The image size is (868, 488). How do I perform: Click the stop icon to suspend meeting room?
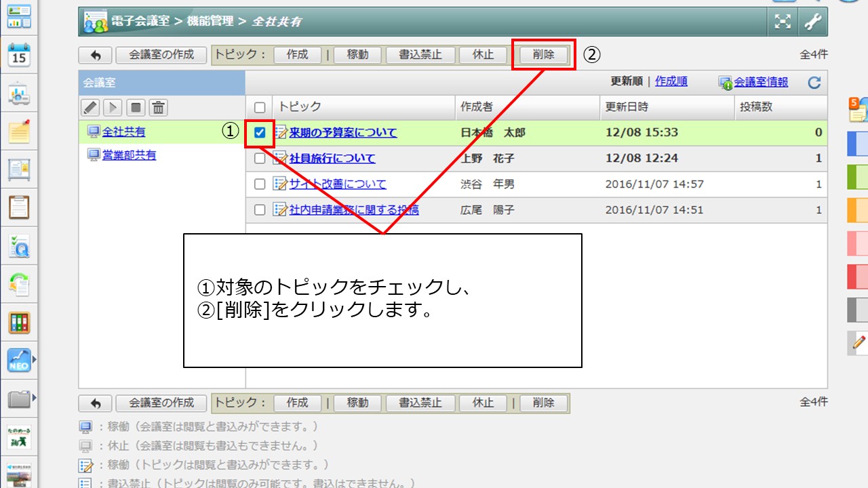coord(136,107)
